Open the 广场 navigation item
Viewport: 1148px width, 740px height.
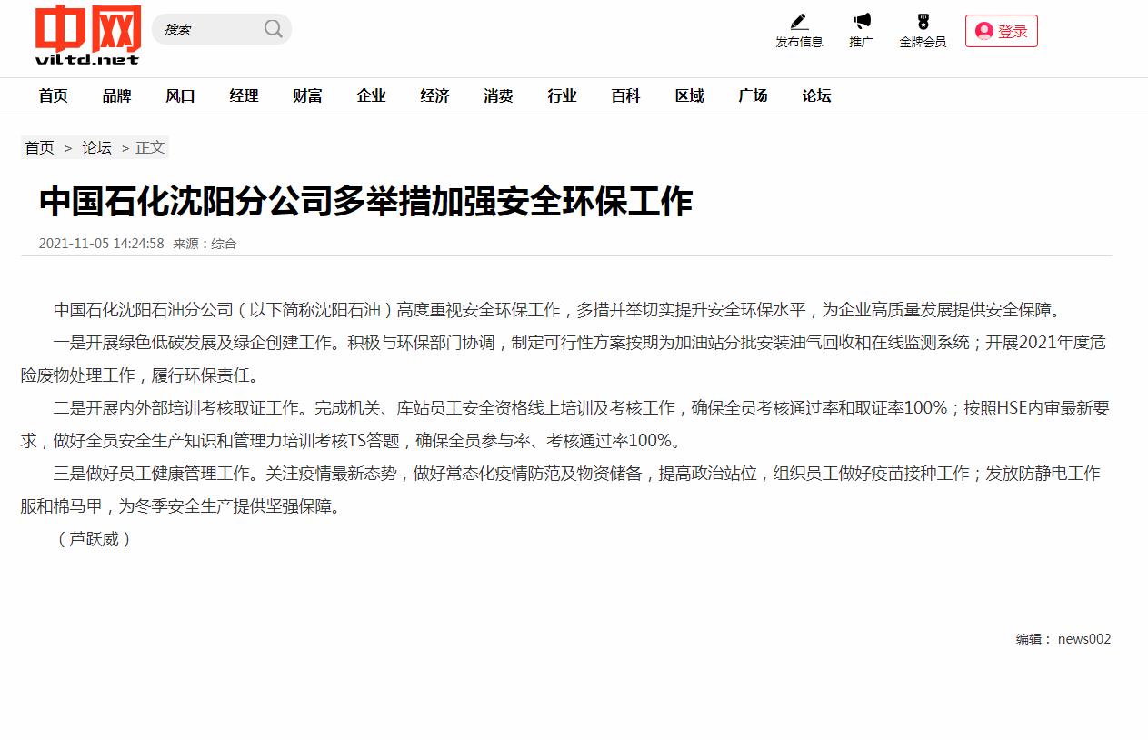[754, 95]
